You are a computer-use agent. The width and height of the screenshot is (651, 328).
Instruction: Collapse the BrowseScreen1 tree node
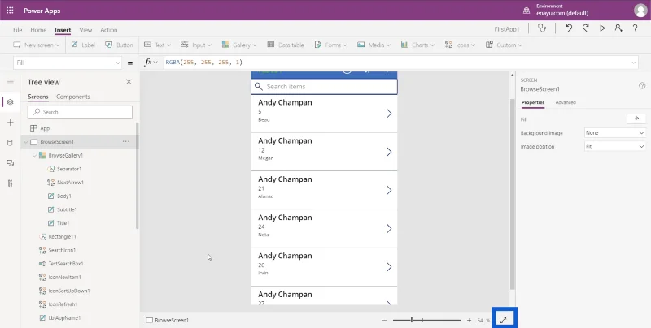pyautogui.click(x=26, y=141)
